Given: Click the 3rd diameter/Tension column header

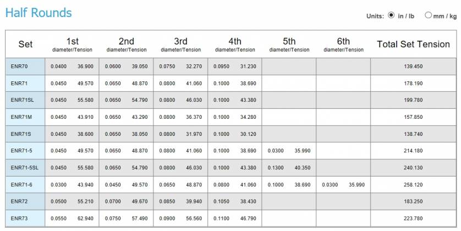Looking at the screenshot, I should (x=181, y=45).
